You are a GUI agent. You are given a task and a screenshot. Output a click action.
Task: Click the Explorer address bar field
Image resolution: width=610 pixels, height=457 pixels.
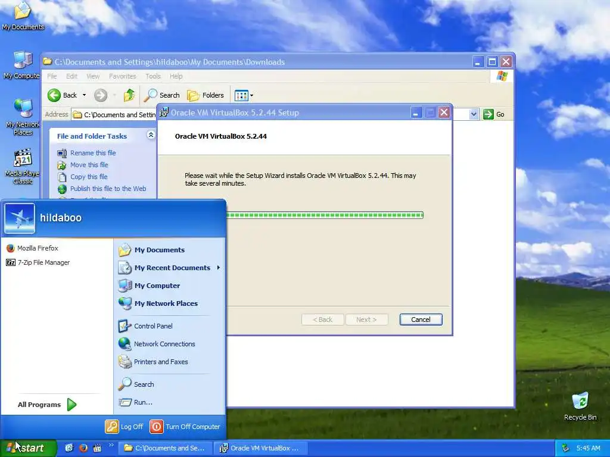click(x=114, y=114)
